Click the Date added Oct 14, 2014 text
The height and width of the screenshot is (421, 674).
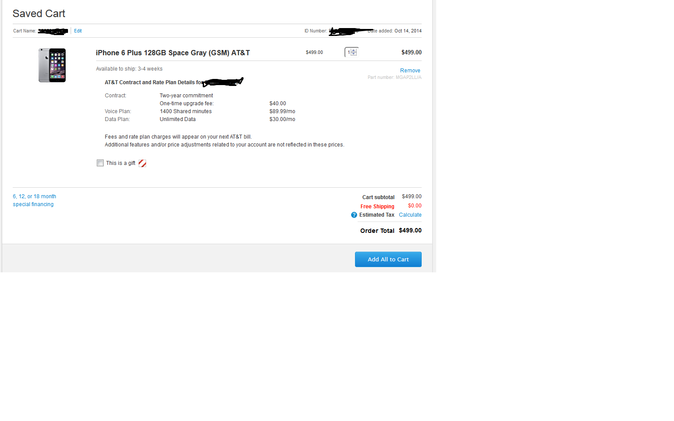click(x=394, y=31)
